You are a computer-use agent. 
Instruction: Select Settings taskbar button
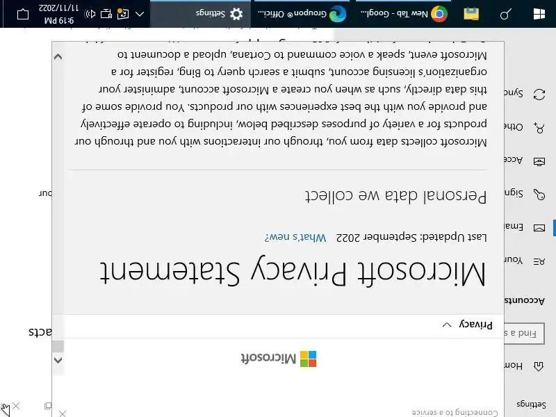tap(200, 14)
